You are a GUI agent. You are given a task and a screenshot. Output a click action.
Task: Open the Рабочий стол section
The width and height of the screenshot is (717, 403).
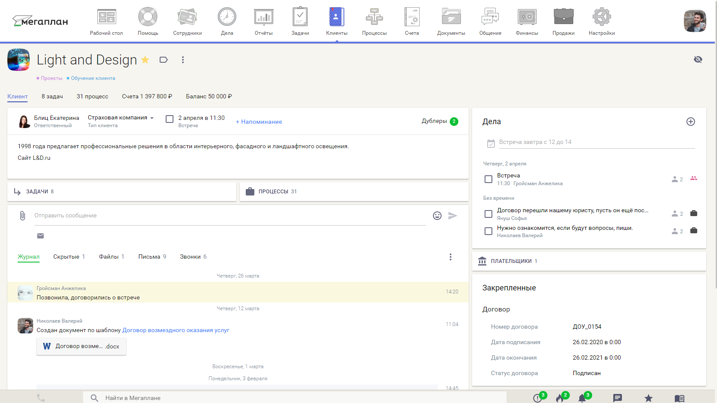[106, 21]
